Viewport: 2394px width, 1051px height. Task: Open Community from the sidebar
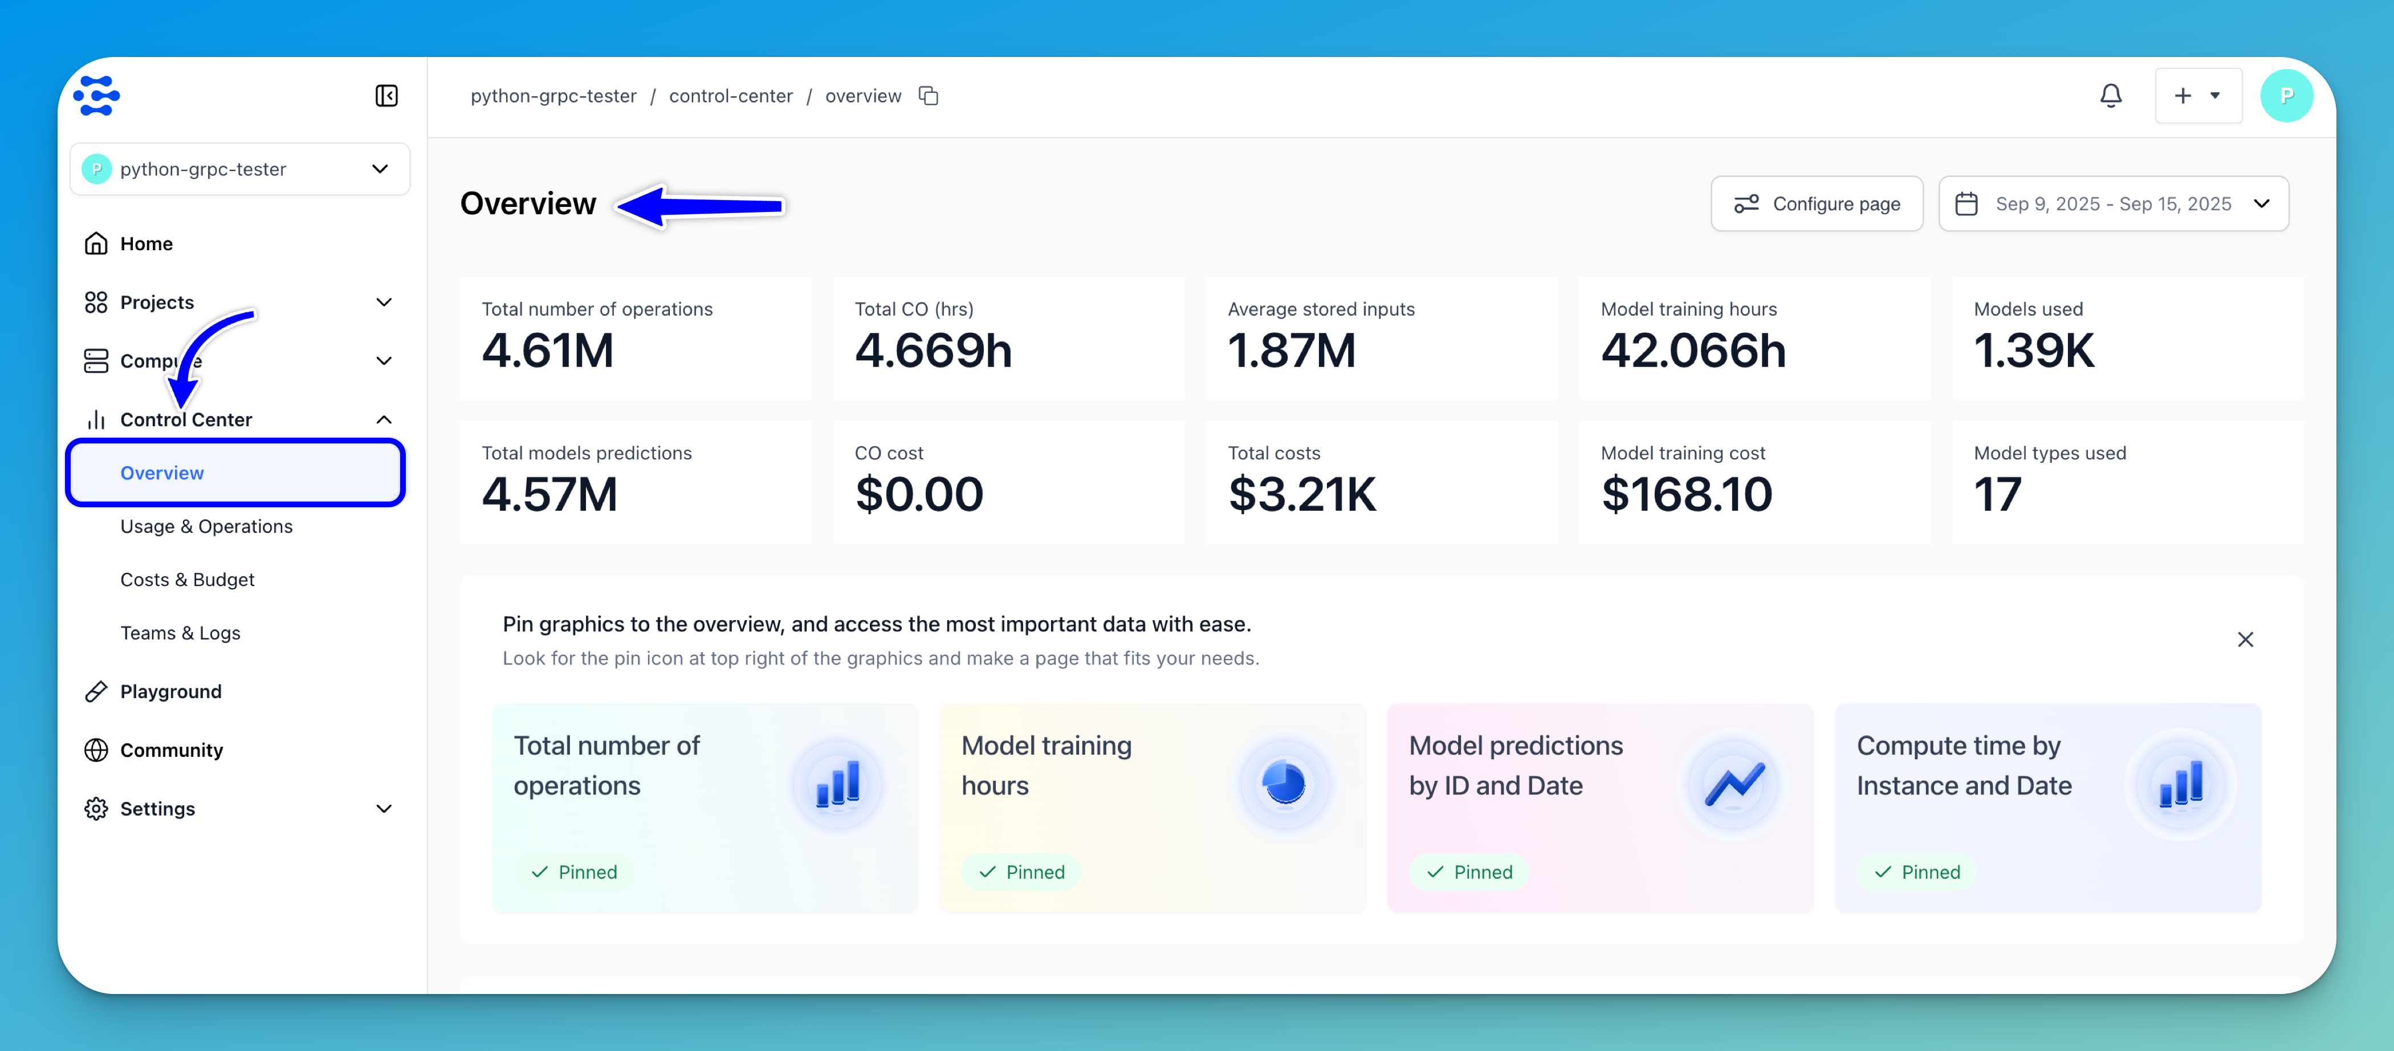click(x=171, y=750)
